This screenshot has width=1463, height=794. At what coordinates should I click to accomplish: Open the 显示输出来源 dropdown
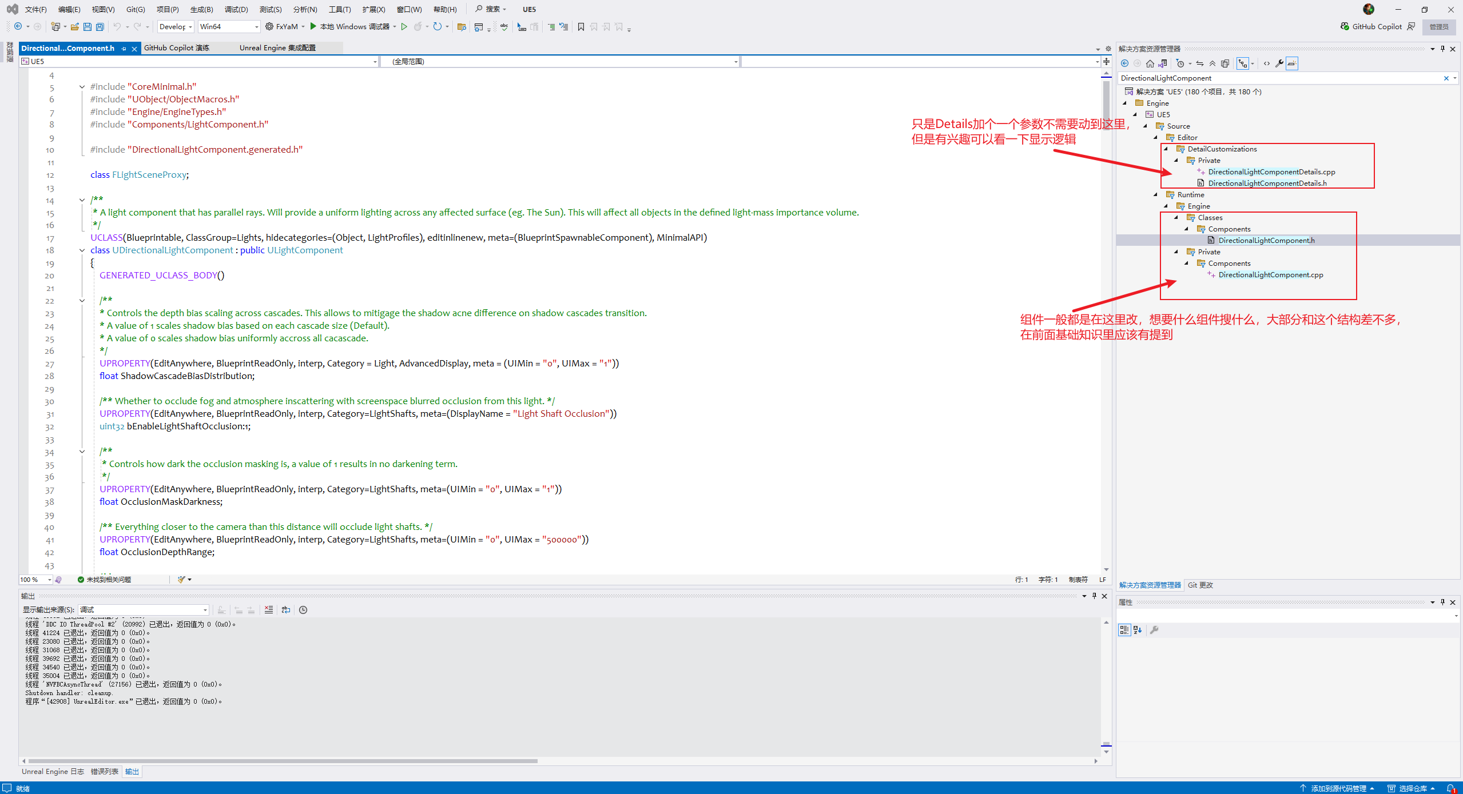pyautogui.click(x=143, y=610)
